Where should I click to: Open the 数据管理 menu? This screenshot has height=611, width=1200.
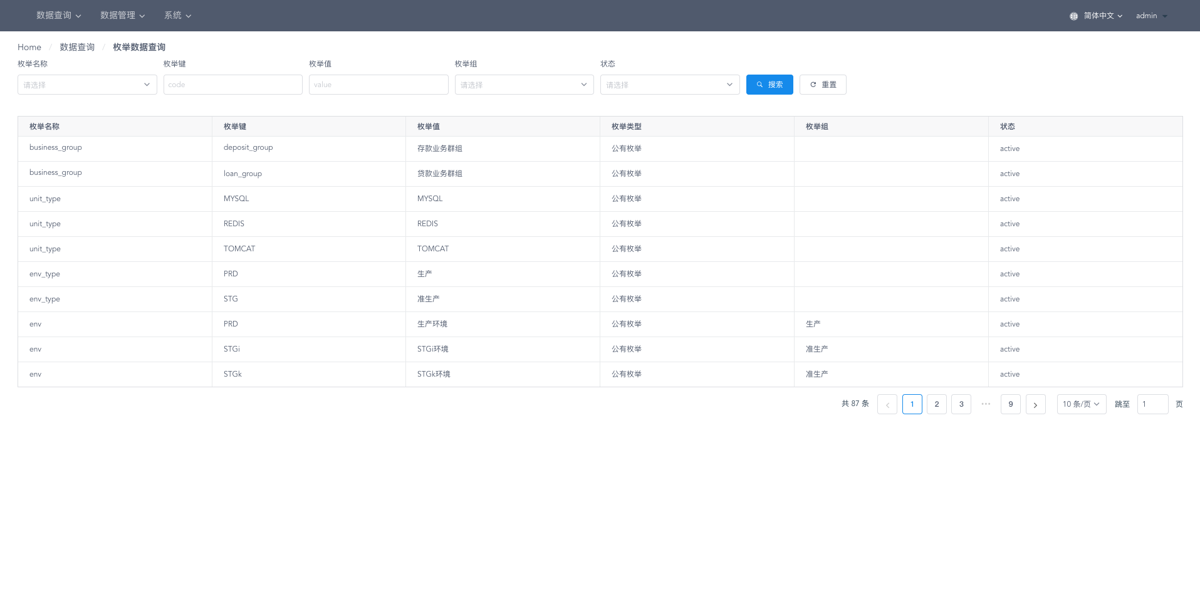click(123, 16)
